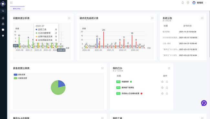Open the search icon in the sidebar

pos(3,11)
